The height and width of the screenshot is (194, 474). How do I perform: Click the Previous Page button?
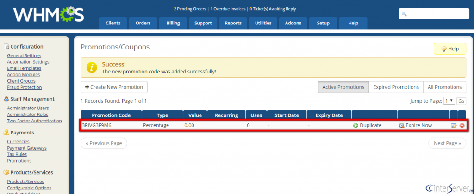pos(104,143)
